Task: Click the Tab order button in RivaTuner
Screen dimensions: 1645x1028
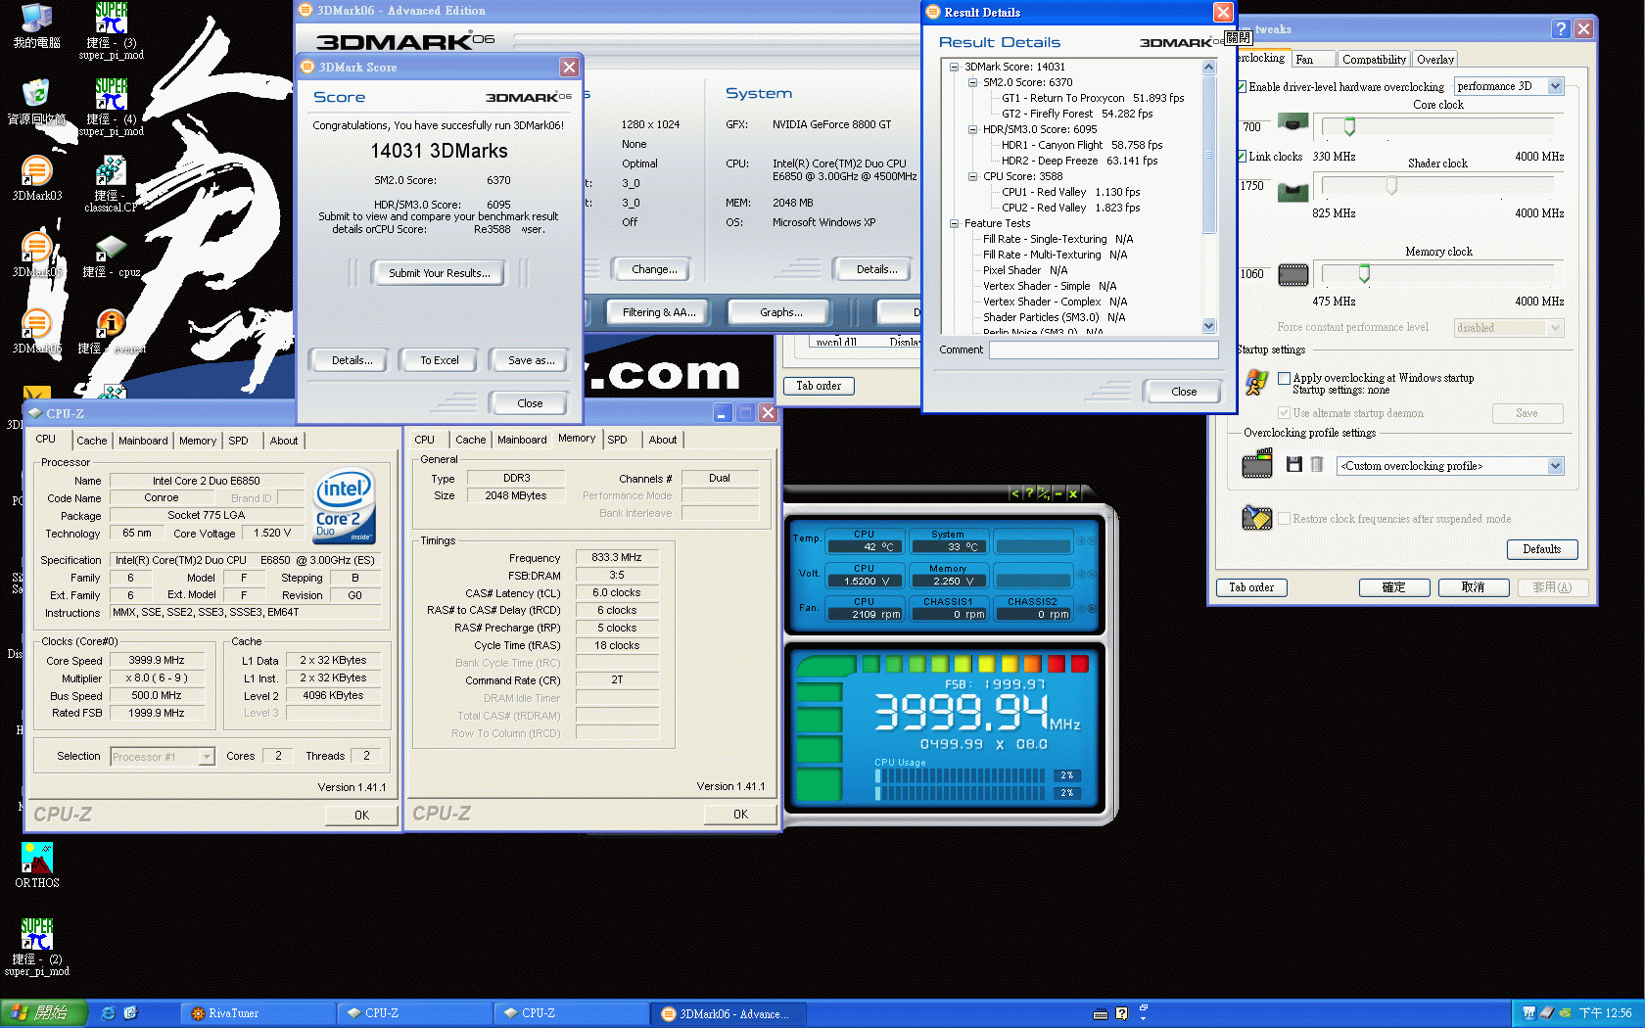Action: click(x=1251, y=587)
